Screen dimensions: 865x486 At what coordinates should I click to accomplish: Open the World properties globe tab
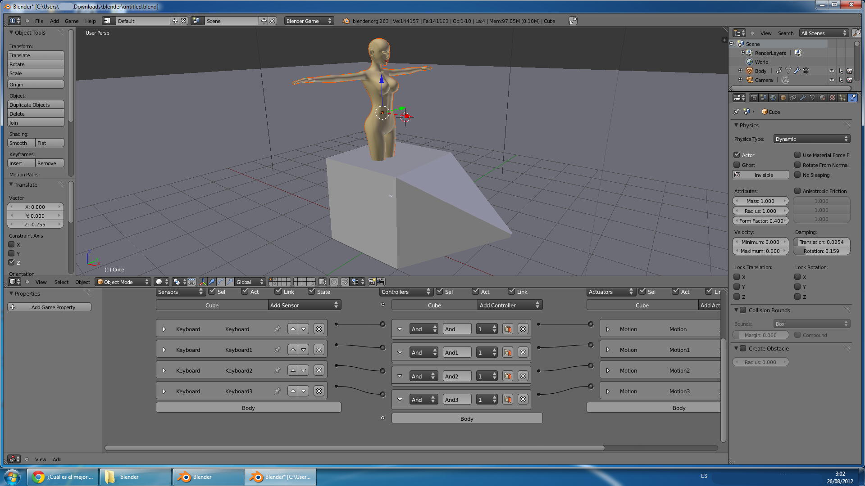[x=773, y=98]
